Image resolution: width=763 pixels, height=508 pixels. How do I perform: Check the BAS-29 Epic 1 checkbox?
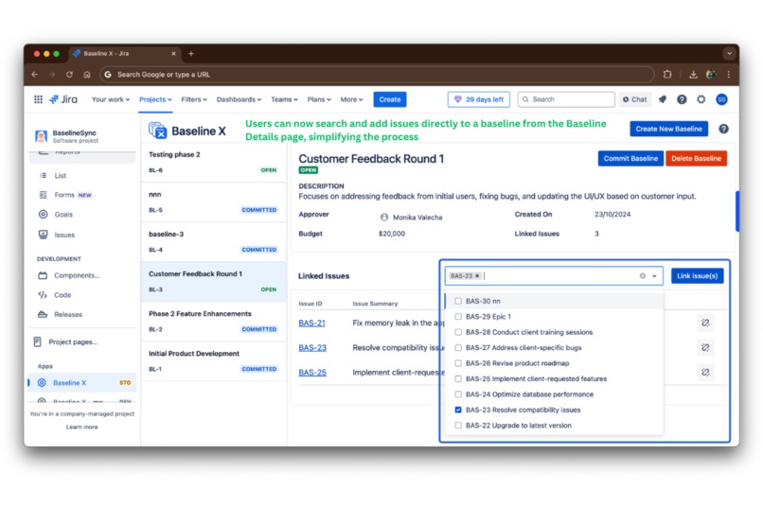click(x=458, y=317)
